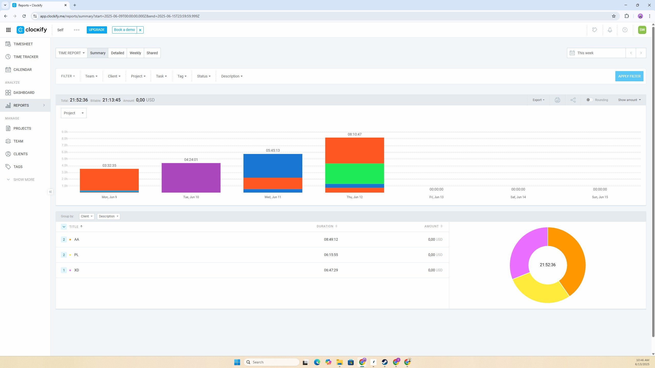The height and width of the screenshot is (368, 655).
Task: Open the Show amount dropdown
Action: pyautogui.click(x=629, y=100)
